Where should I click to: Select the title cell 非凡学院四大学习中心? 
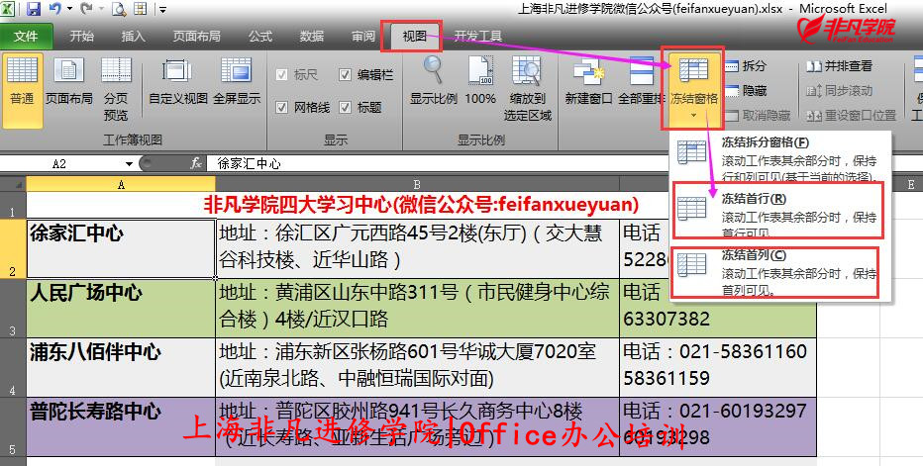(421, 205)
